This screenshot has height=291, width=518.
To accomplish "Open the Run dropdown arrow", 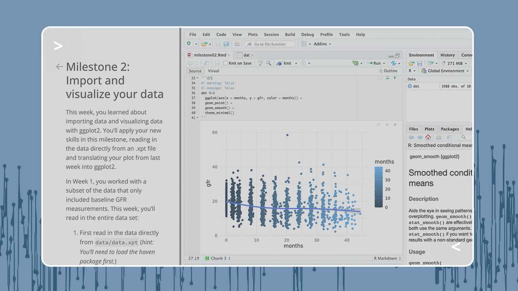I will [x=384, y=63].
